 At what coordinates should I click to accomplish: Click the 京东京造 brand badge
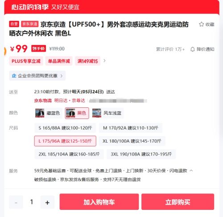30,24
